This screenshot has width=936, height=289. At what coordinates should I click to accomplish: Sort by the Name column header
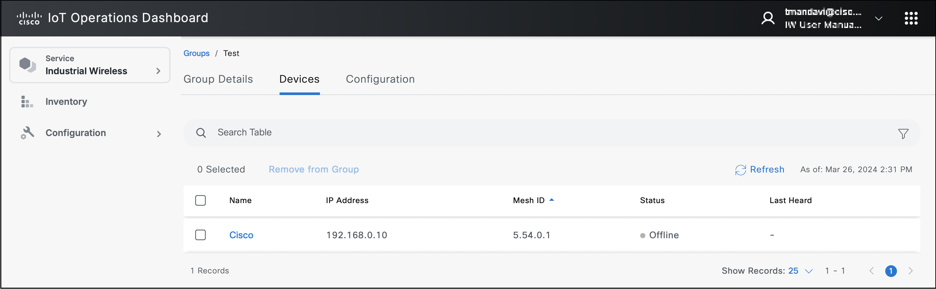click(240, 200)
